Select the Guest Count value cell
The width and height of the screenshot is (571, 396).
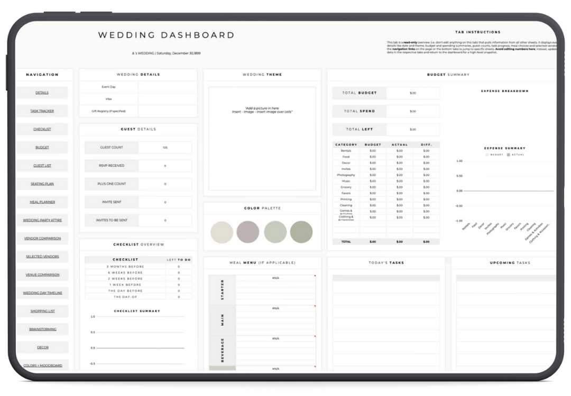coord(165,148)
